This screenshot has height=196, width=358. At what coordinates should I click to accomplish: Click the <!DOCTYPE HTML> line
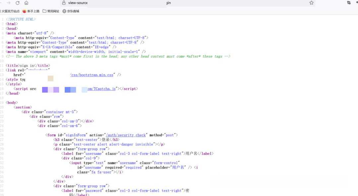click(x=21, y=19)
